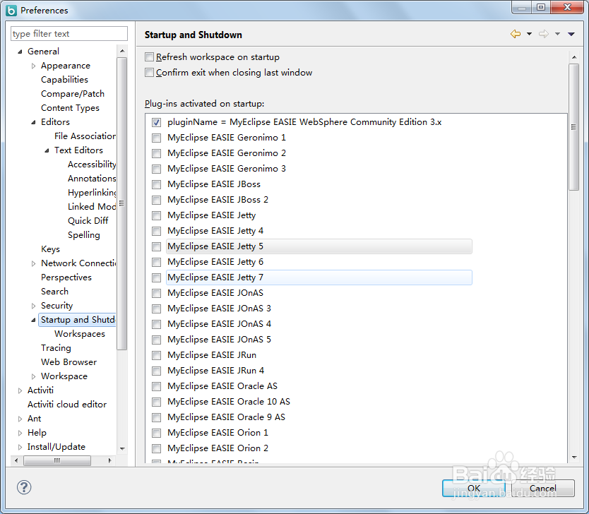Toggle Confirm exit when closing last window
The image size is (589, 514).
tap(150, 73)
